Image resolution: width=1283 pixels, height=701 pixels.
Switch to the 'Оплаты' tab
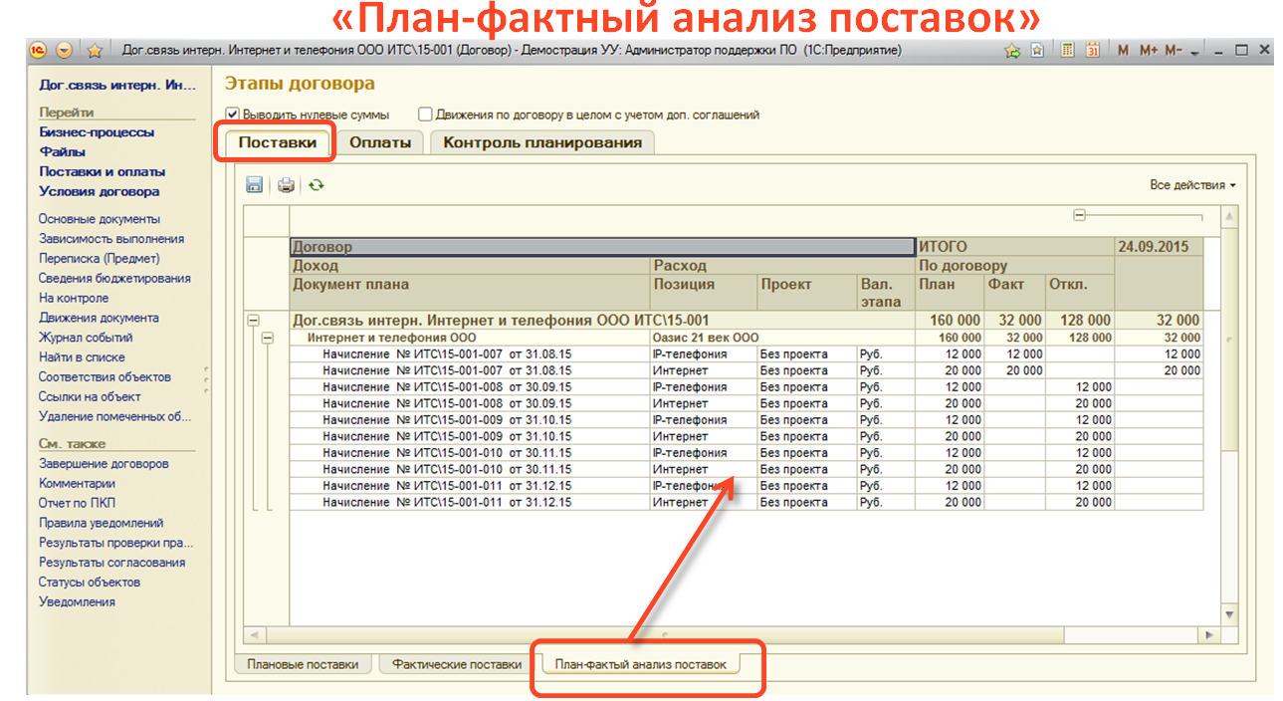pos(380,142)
